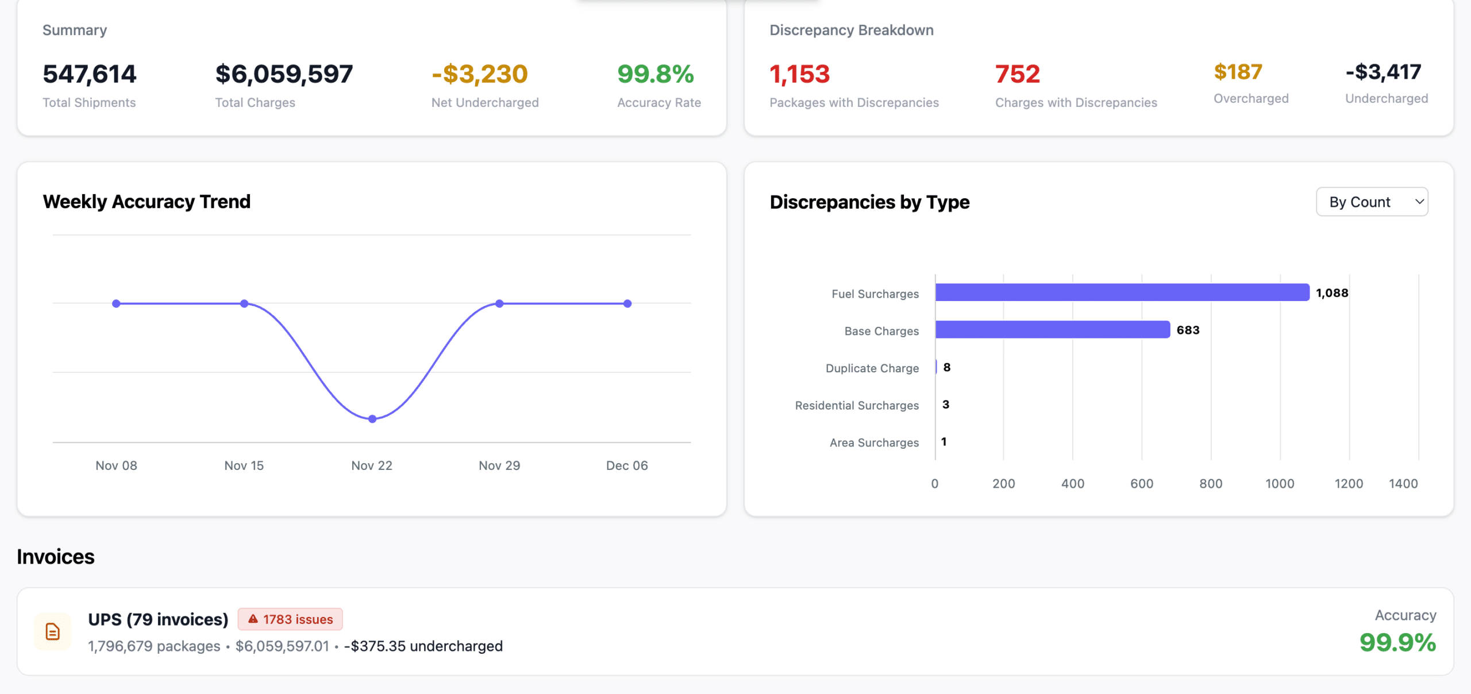This screenshot has height=694, width=1471.
Task: Collapse the Invoices section header
Action: (55, 556)
